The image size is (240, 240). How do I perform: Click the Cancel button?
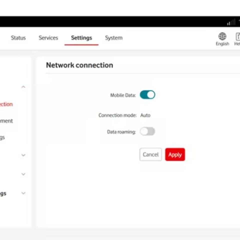(x=150, y=154)
